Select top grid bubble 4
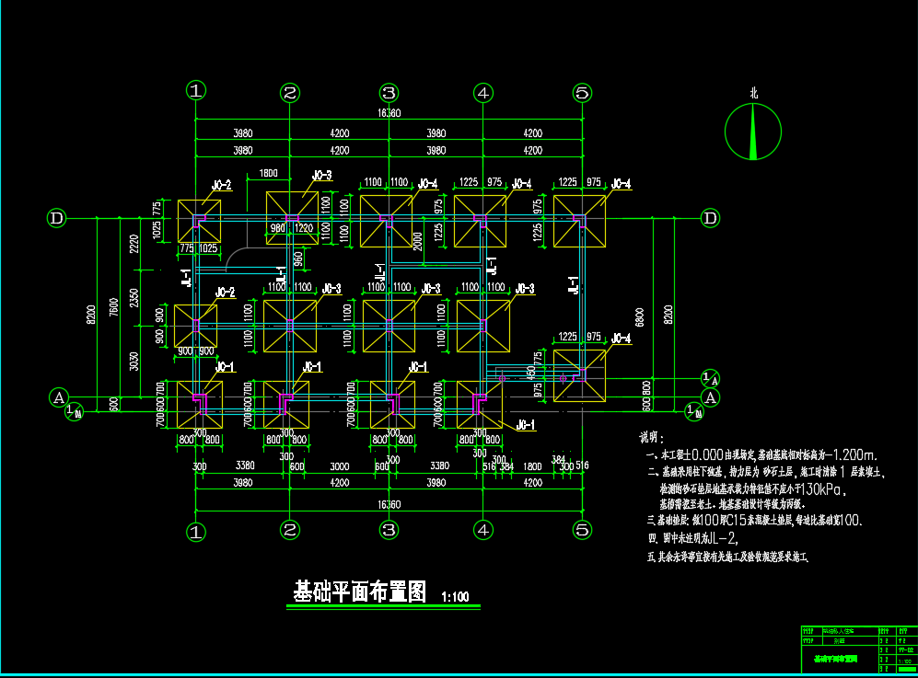 coord(483,92)
